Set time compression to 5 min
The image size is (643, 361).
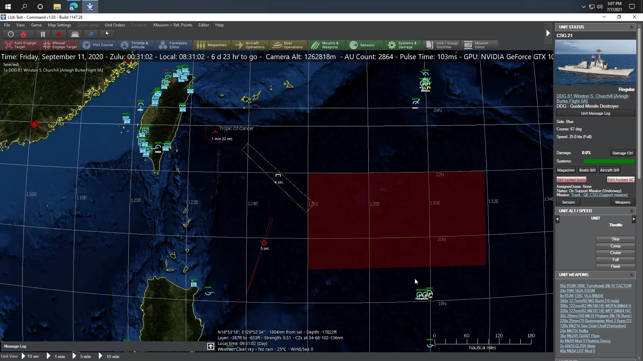pyautogui.click(x=82, y=356)
